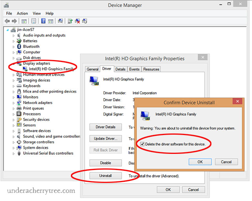Toggle Delete the driver software checkbox

pos(142,144)
